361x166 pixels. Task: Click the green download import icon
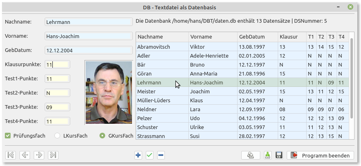268,155
